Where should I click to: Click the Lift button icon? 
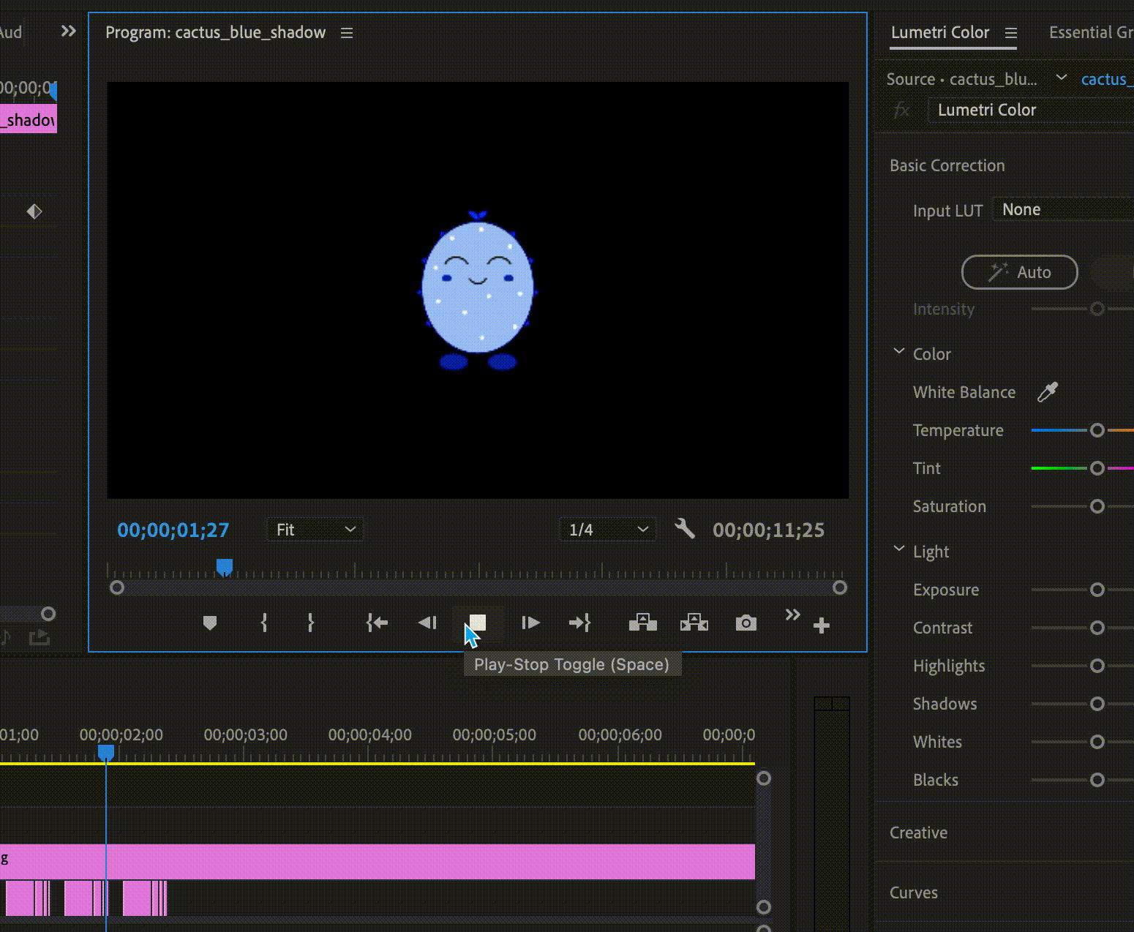pyautogui.click(x=642, y=623)
